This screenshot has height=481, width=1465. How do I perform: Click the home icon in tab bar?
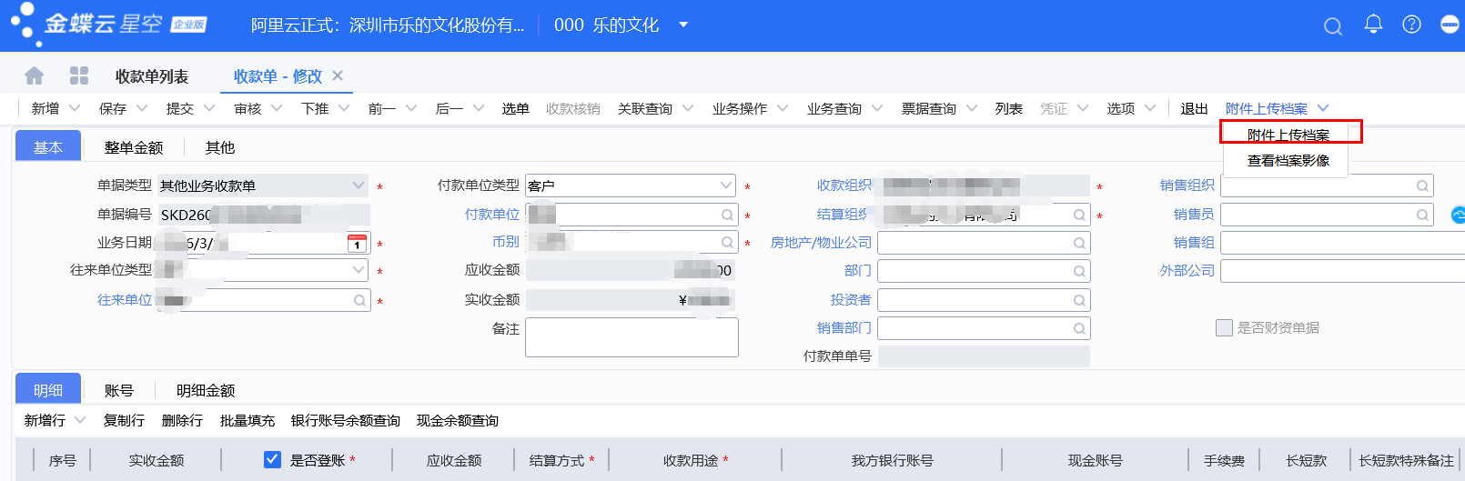coord(35,75)
